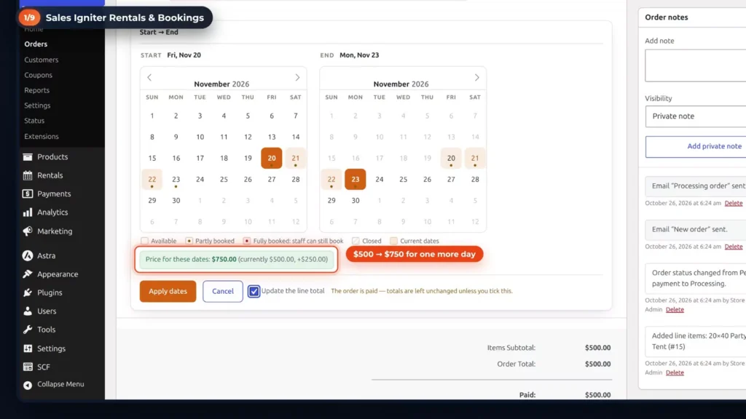
Task: Open the Marketing megaphone icon
Action: 28,231
